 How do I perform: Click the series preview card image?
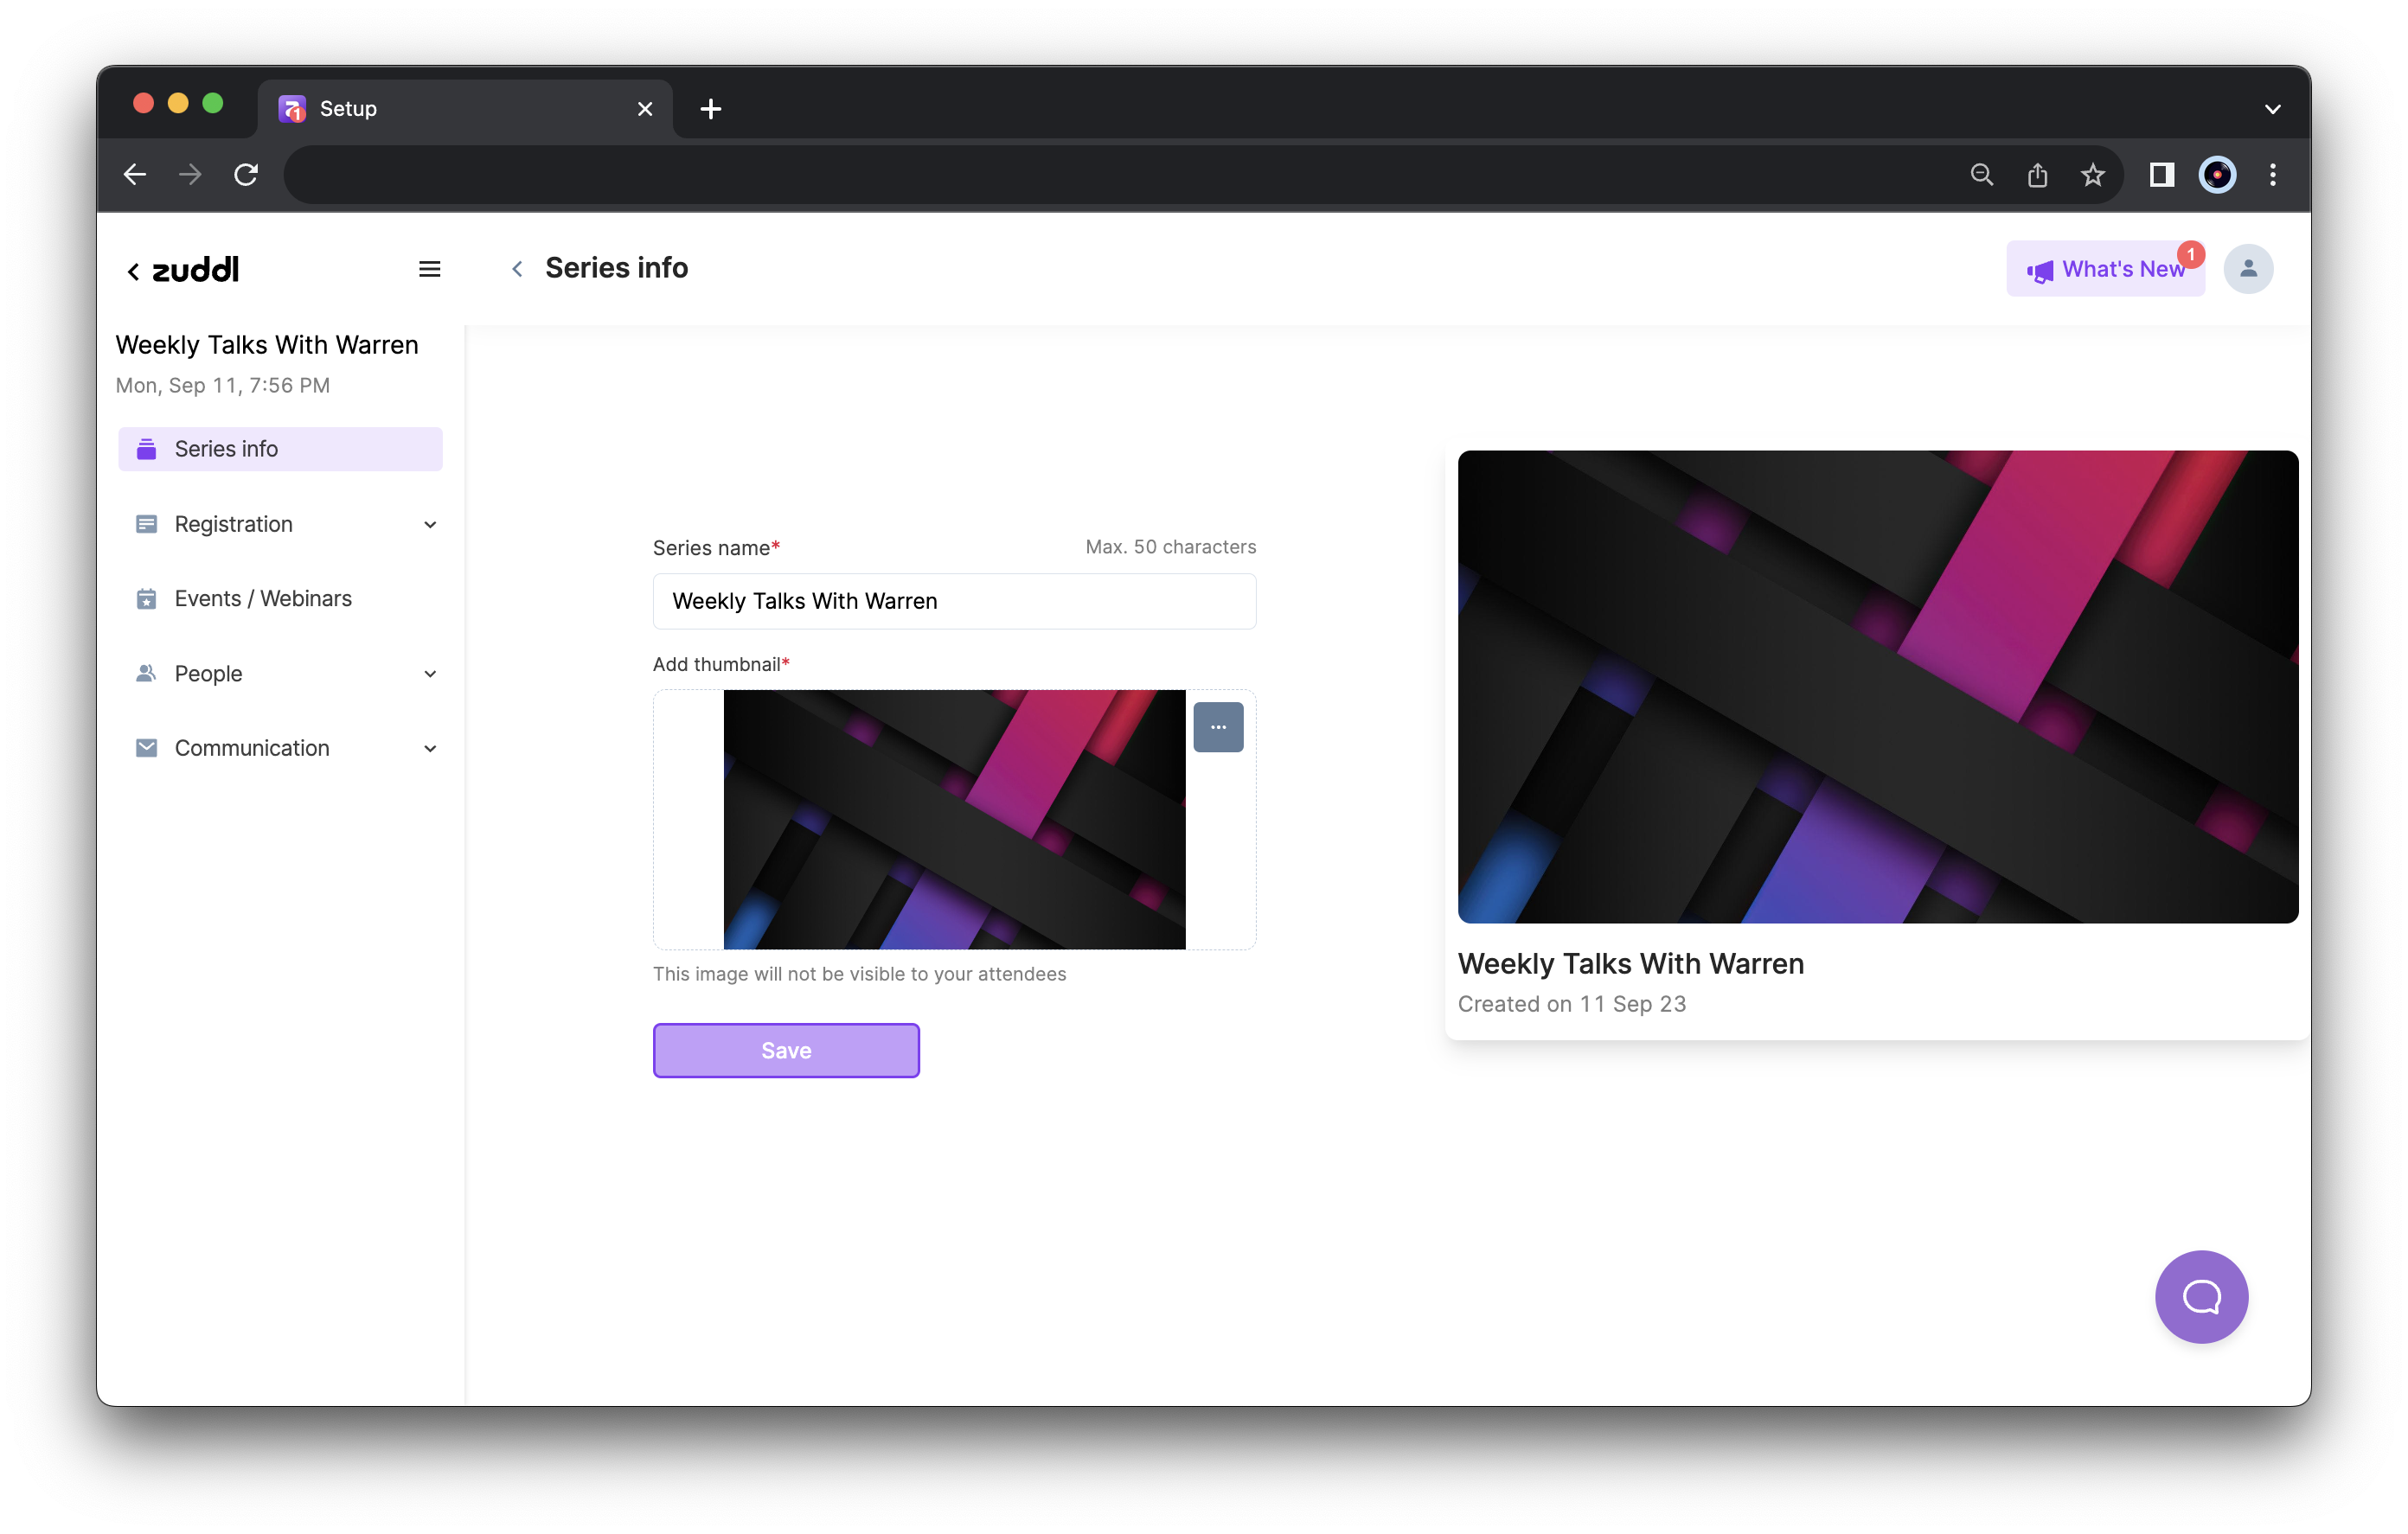[1877, 687]
